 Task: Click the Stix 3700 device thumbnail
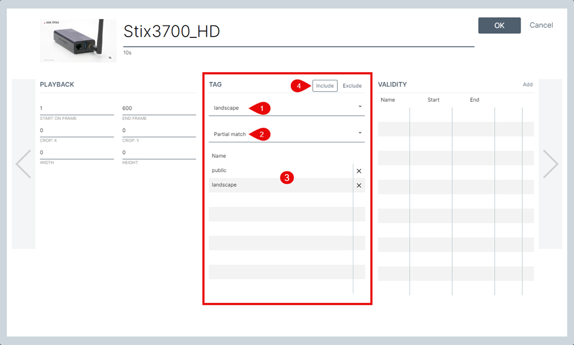pos(78,41)
